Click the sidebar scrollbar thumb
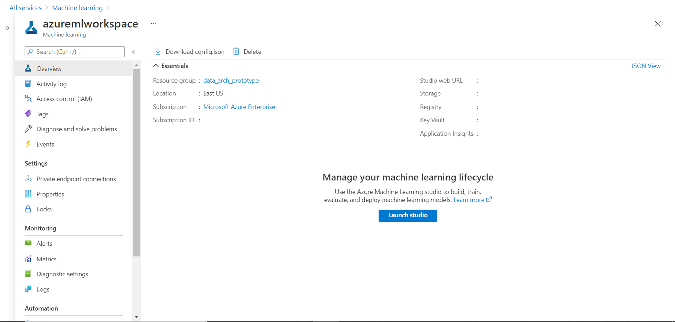 click(136, 163)
